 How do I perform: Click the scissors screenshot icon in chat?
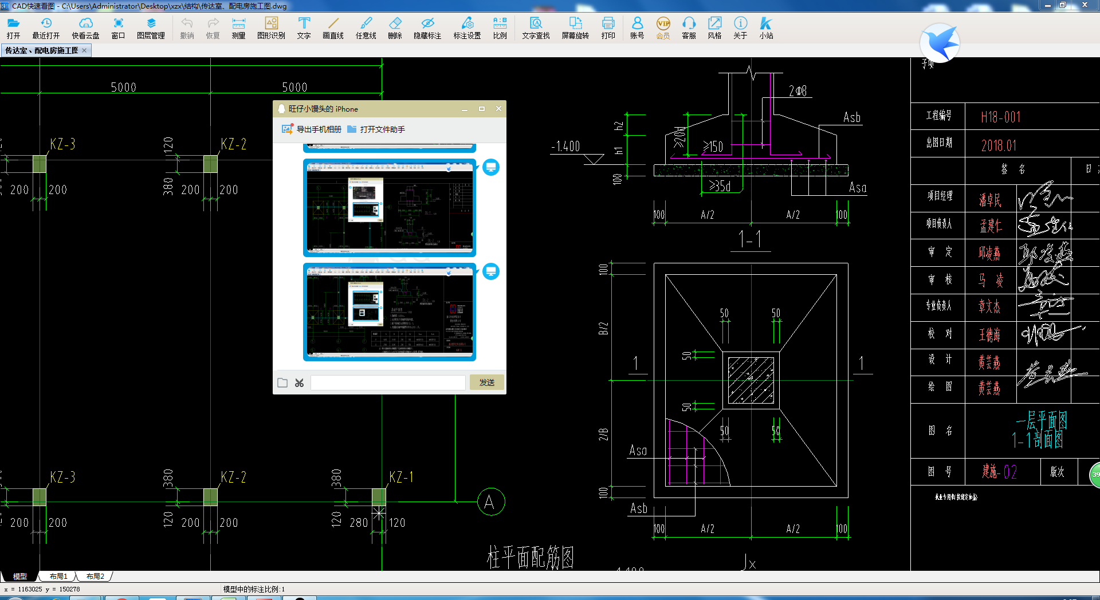tap(299, 382)
